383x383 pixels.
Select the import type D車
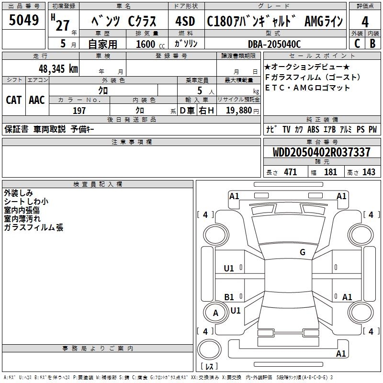187,111
